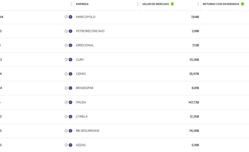Click the clock icon beside PETRORECÔNCAVO
The image size is (249, 152).
point(66,31)
